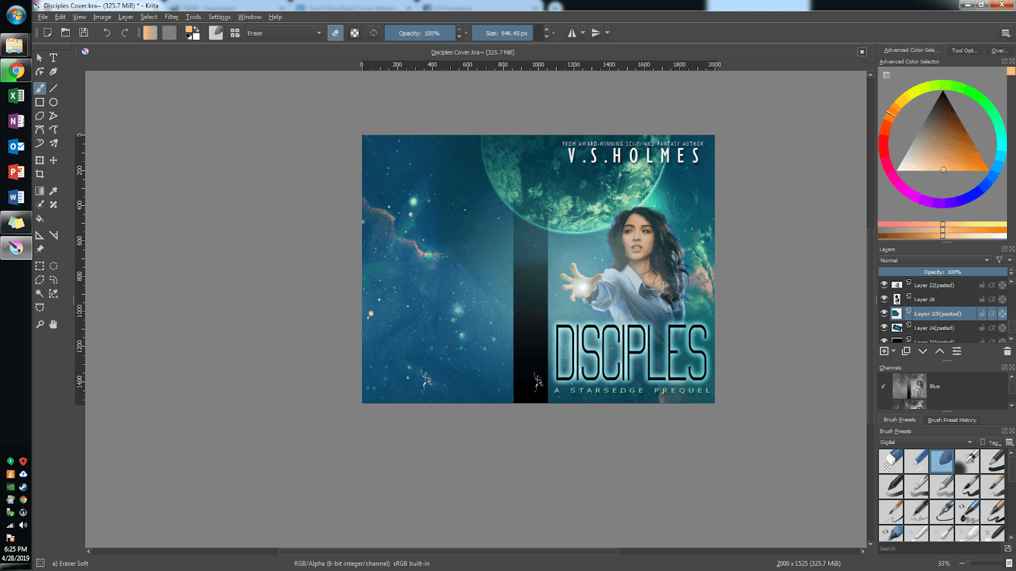This screenshot has height=571, width=1016.
Task: Click the brush opacity slider on toolbar
Action: click(420, 33)
